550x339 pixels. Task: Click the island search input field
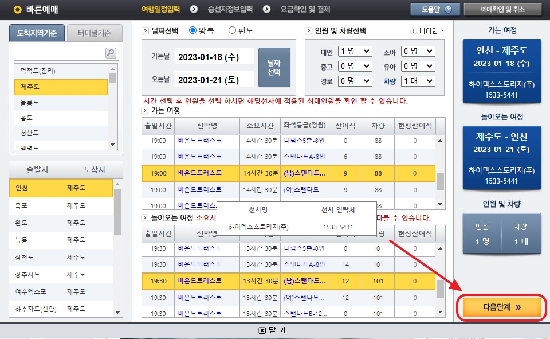tap(60, 53)
